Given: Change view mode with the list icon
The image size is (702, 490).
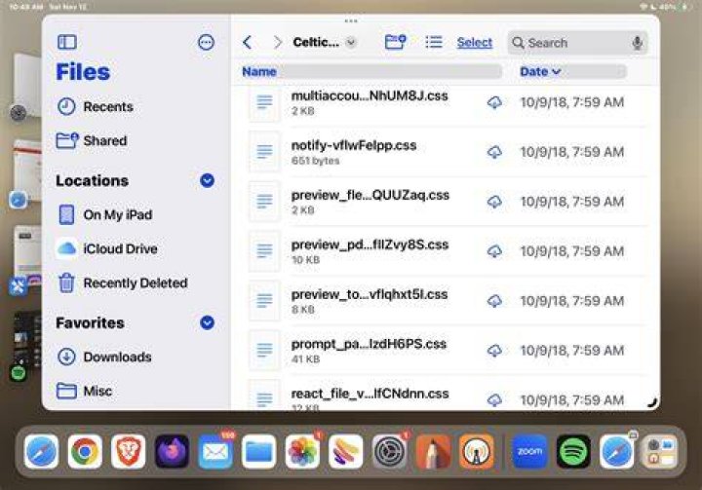Looking at the screenshot, I should coord(433,43).
